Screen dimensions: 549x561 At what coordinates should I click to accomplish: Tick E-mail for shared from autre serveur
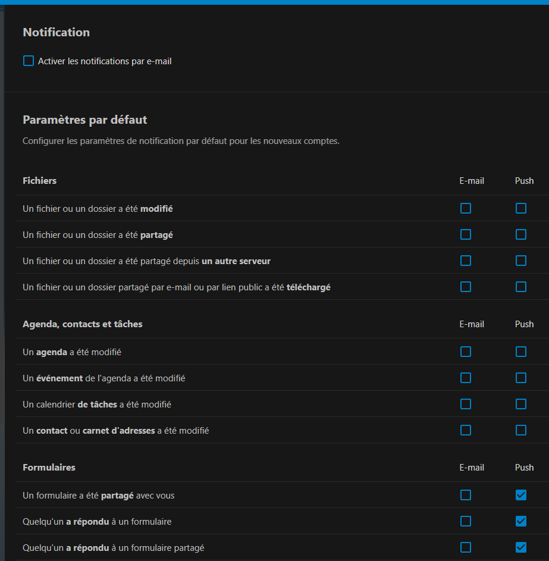pyautogui.click(x=466, y=261)
